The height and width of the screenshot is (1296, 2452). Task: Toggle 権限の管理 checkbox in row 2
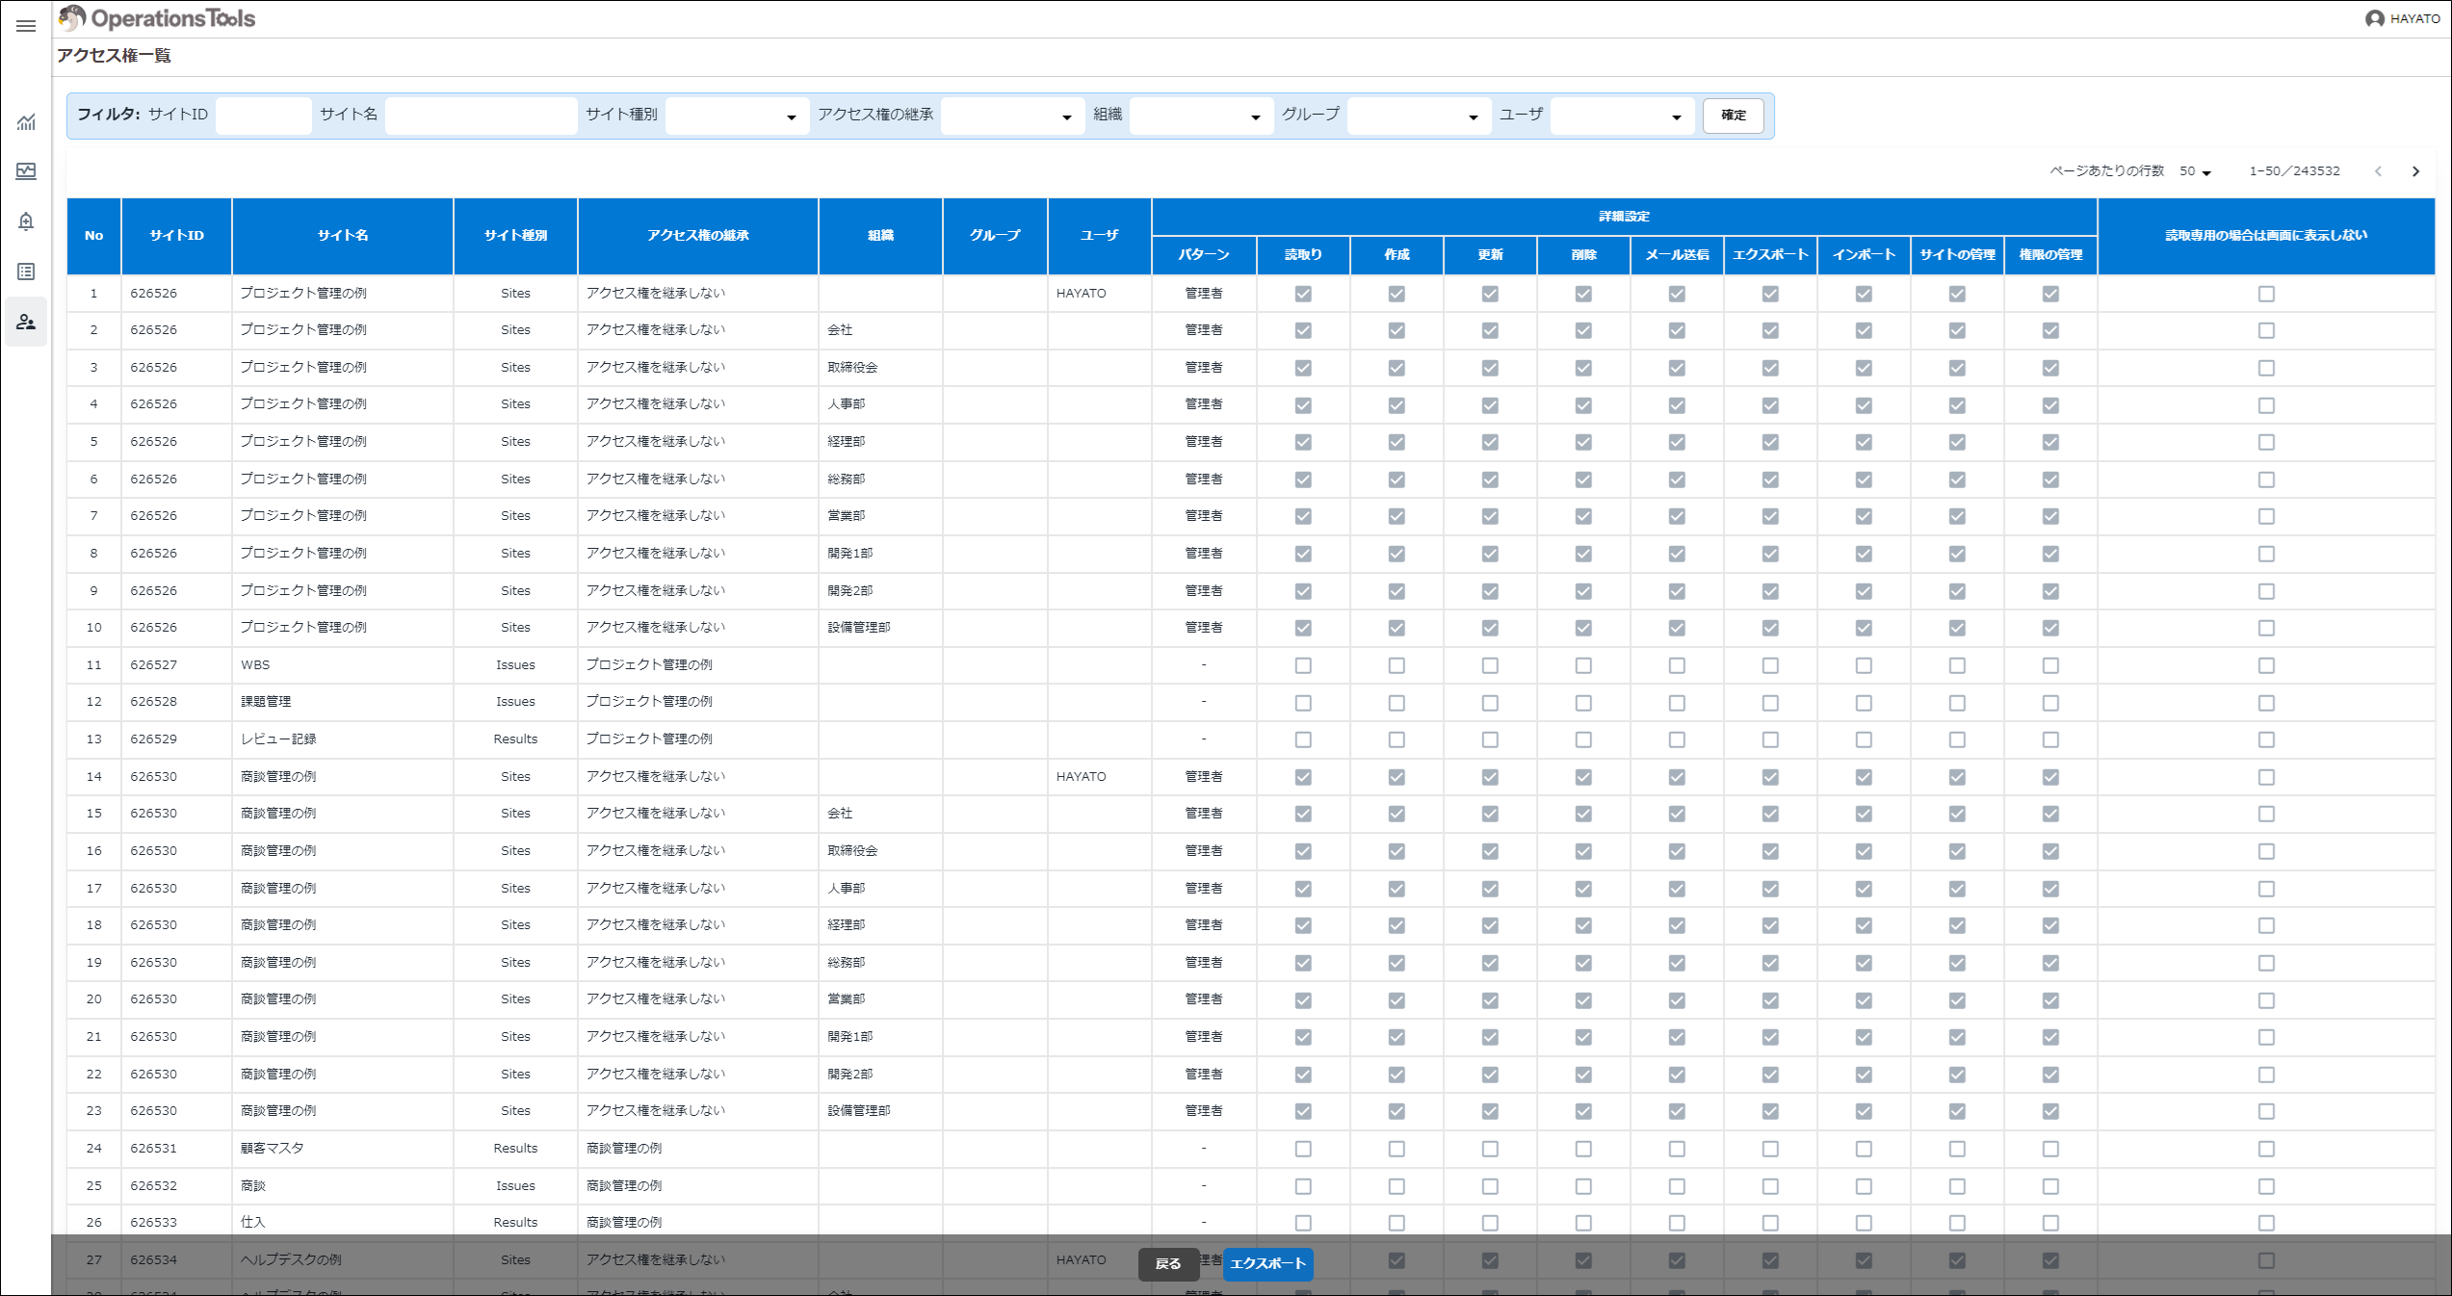[x=2050, y=330]
